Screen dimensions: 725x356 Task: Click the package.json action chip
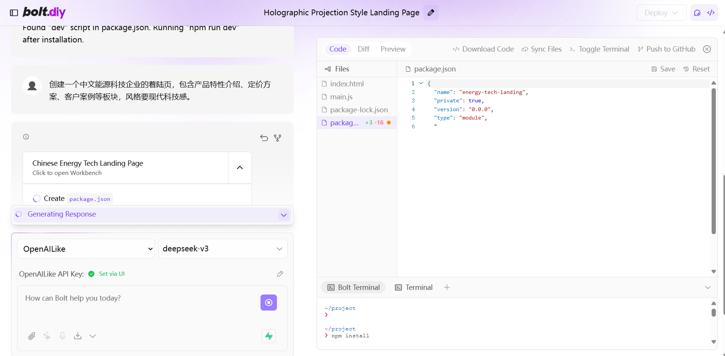point(90,199)
